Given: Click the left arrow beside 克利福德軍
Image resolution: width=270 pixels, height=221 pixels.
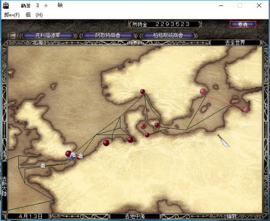Looking at the screenshot, I should point(13,35).
